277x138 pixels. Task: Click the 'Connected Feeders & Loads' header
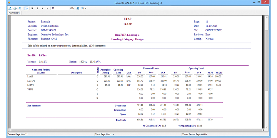(41, 71)
